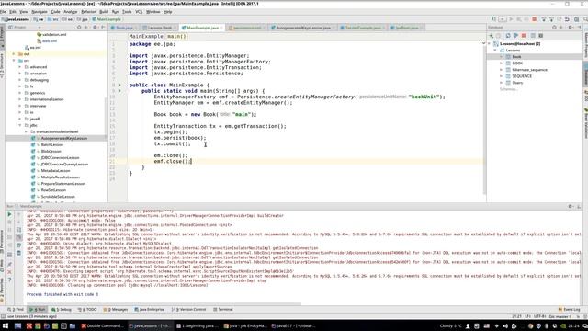
Task: Click the red Stop icon in main toolbar
Action: 534,19
